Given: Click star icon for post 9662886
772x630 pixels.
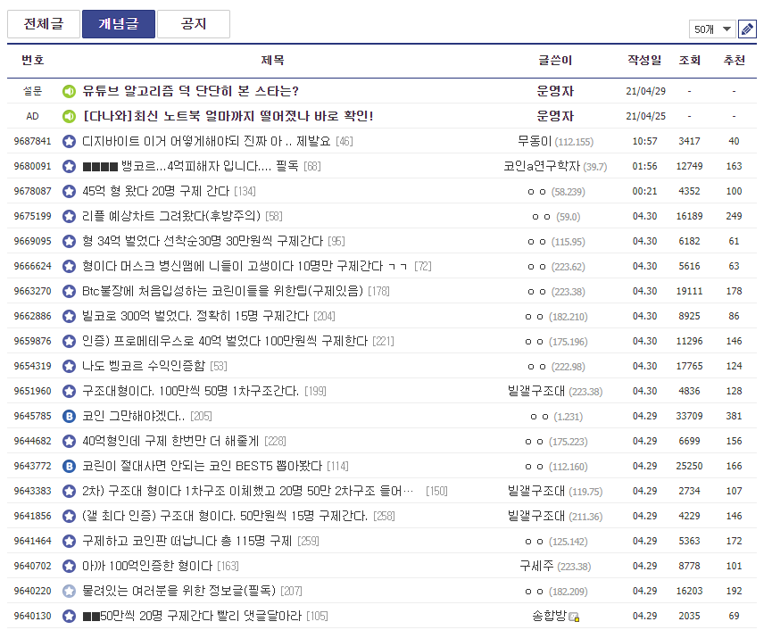Looking at the screenshot, I should (69, 316).
